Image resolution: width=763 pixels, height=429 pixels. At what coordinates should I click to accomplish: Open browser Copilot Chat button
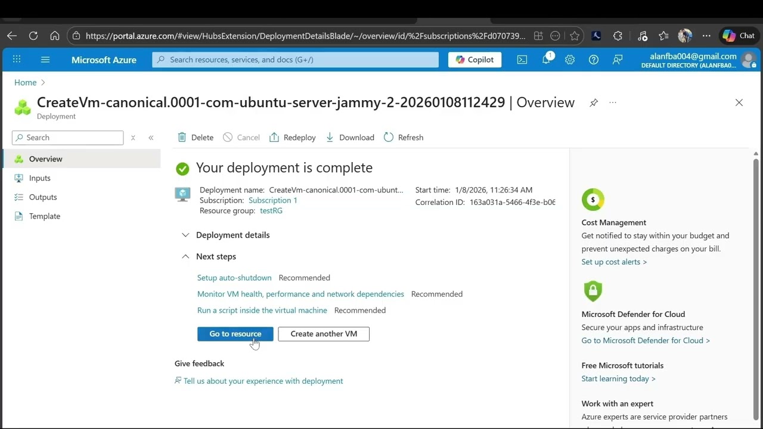pos(739,36)
